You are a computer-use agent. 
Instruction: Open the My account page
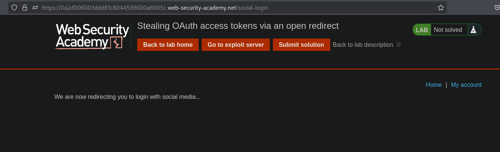(466, 85)
